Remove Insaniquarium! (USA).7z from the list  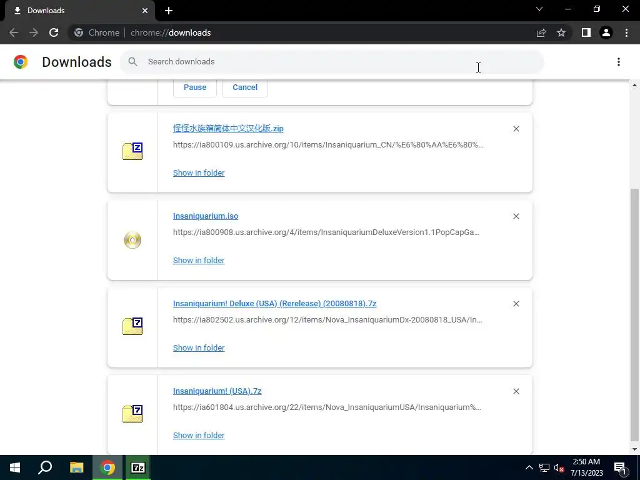(x=516, y=391)
